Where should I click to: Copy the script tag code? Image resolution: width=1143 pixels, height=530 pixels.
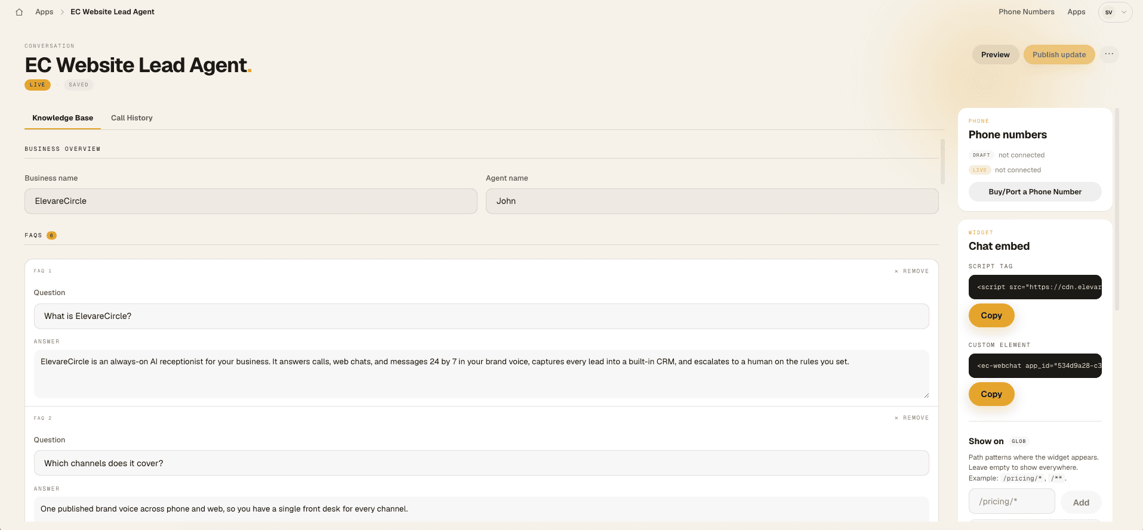(991, 315)
